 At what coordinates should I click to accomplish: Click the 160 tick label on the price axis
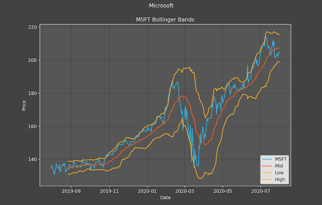point(33,126)
